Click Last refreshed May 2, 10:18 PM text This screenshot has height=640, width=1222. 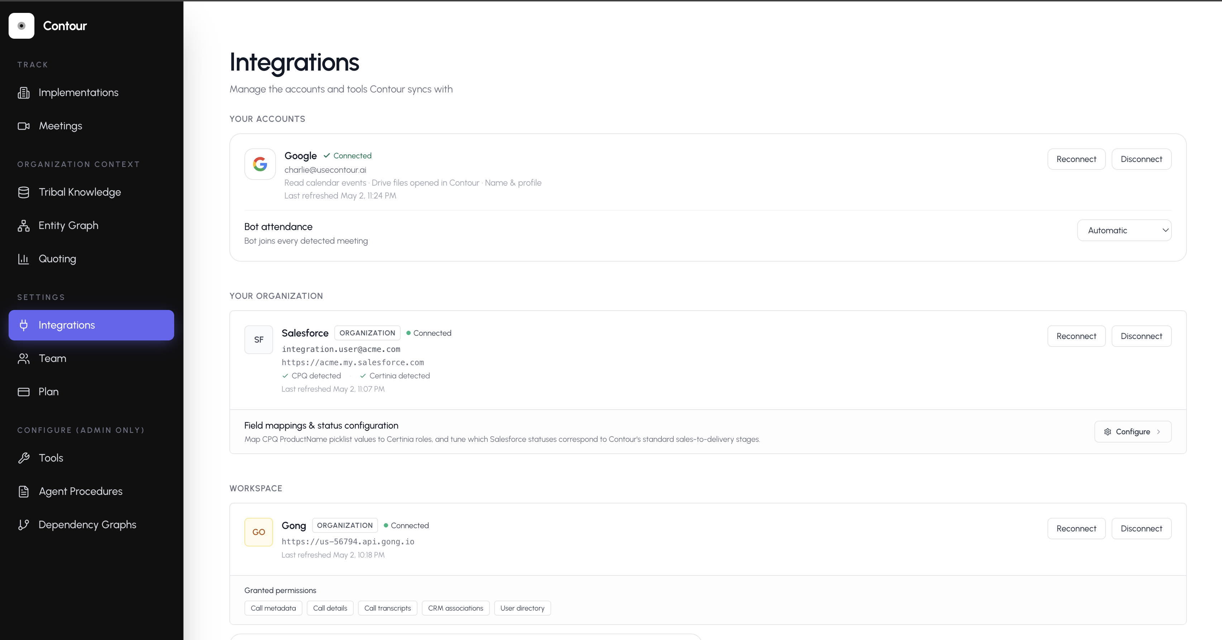pyautogui.click(x=333, y=555)
